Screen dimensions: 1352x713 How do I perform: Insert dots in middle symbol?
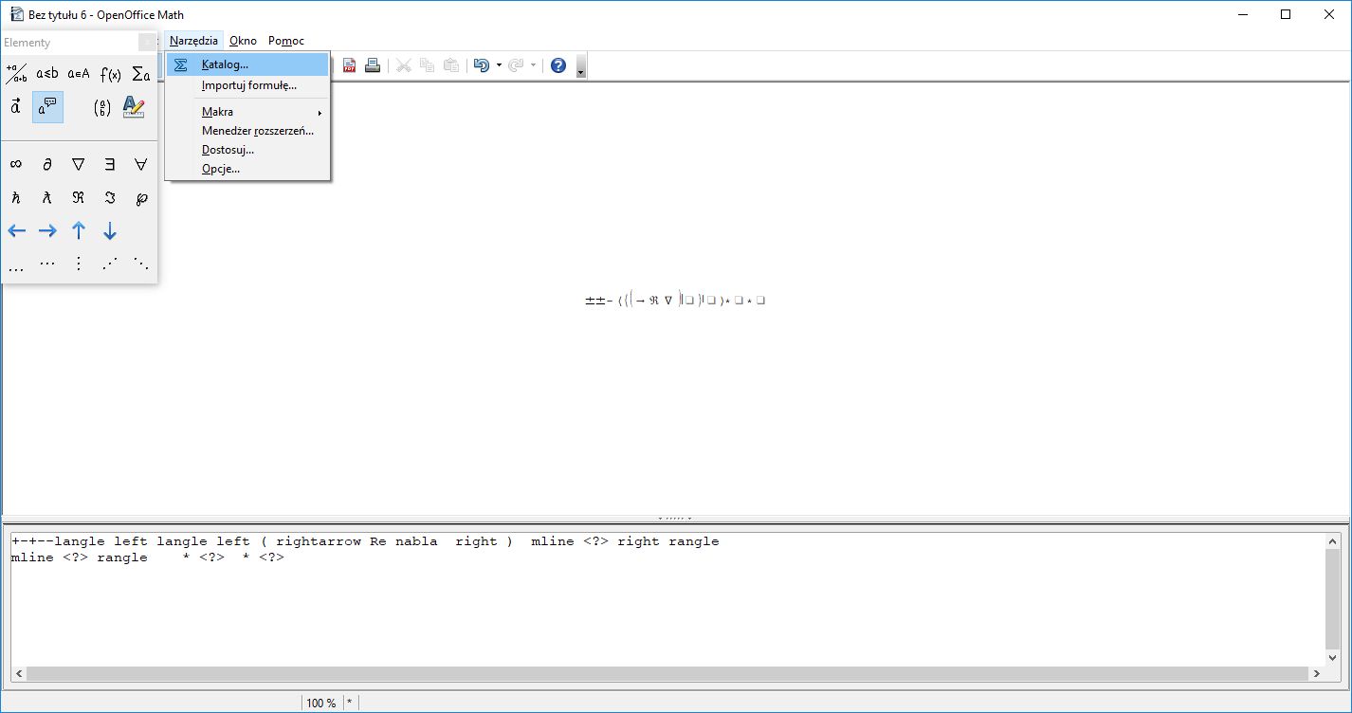[47, 264]
